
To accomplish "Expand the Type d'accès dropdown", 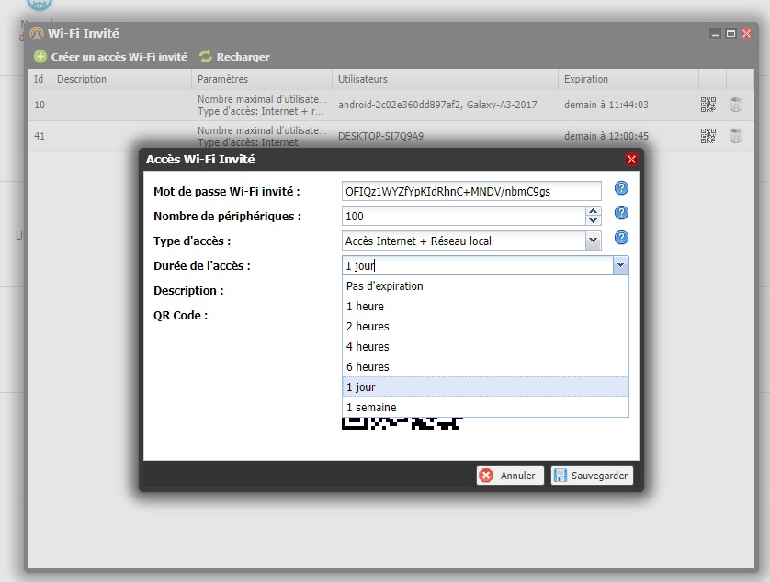I will [593, 241].
